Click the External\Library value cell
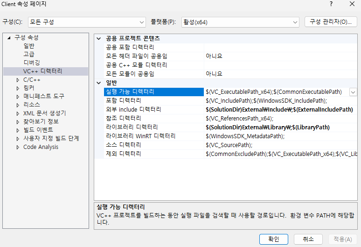 click(280, 127)
